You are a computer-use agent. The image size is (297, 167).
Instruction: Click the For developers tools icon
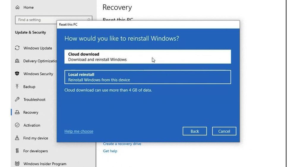17,151
